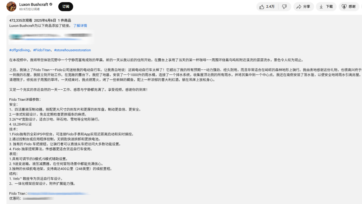Open the blurred linked product card
The height and width of the screenshot is (204, 362).
pyautogui.click(x=51, y=37)
